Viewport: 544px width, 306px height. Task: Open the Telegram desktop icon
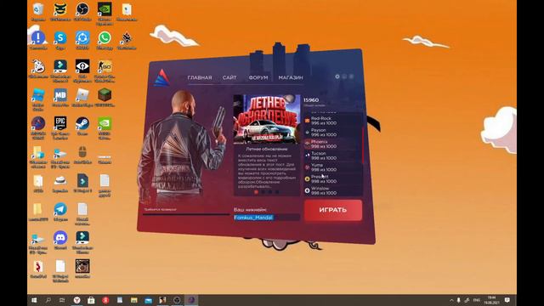60,212
